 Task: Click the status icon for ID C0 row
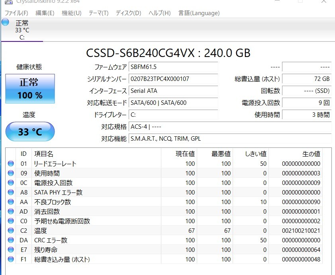11,221
